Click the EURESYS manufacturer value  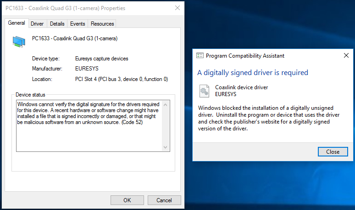[x=87, y=69]
